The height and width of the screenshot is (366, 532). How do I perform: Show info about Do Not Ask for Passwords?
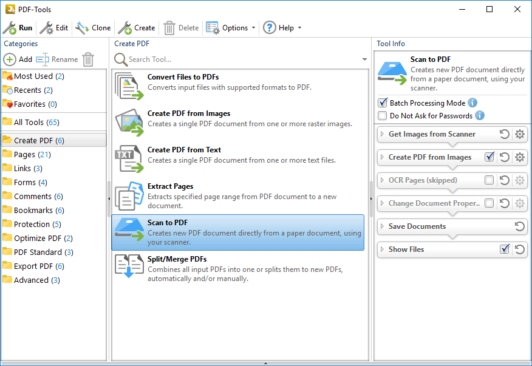480,116
